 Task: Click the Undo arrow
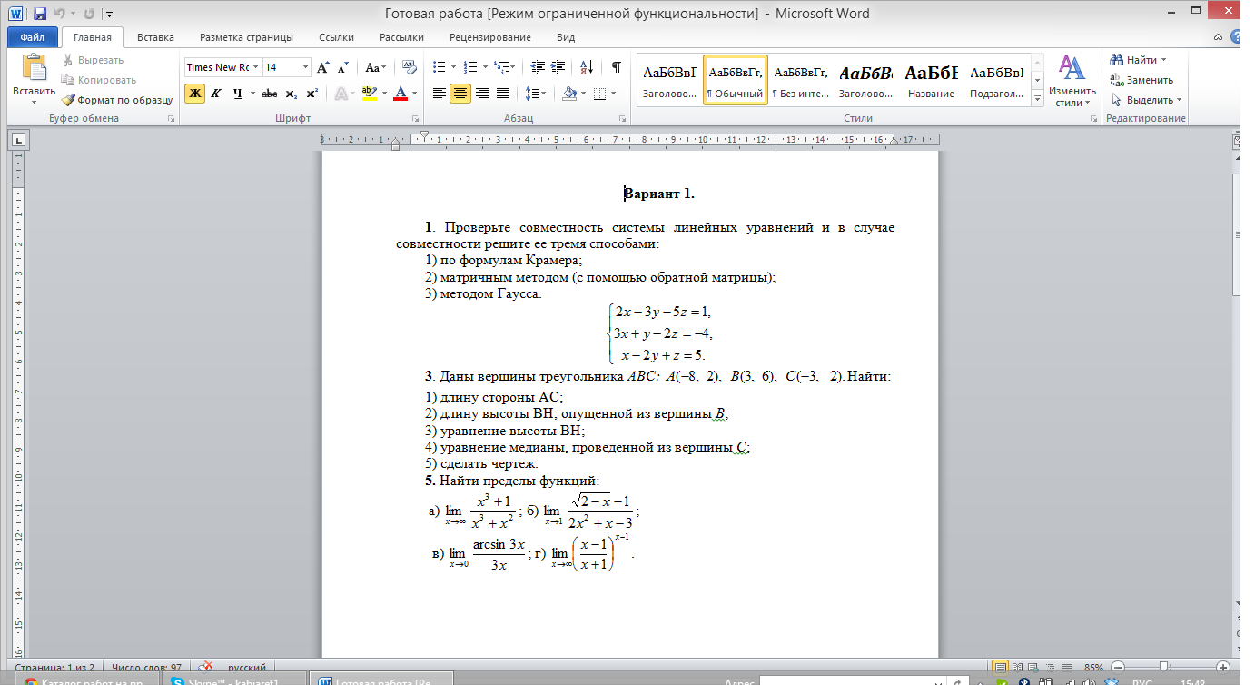(x=59, y=14)
